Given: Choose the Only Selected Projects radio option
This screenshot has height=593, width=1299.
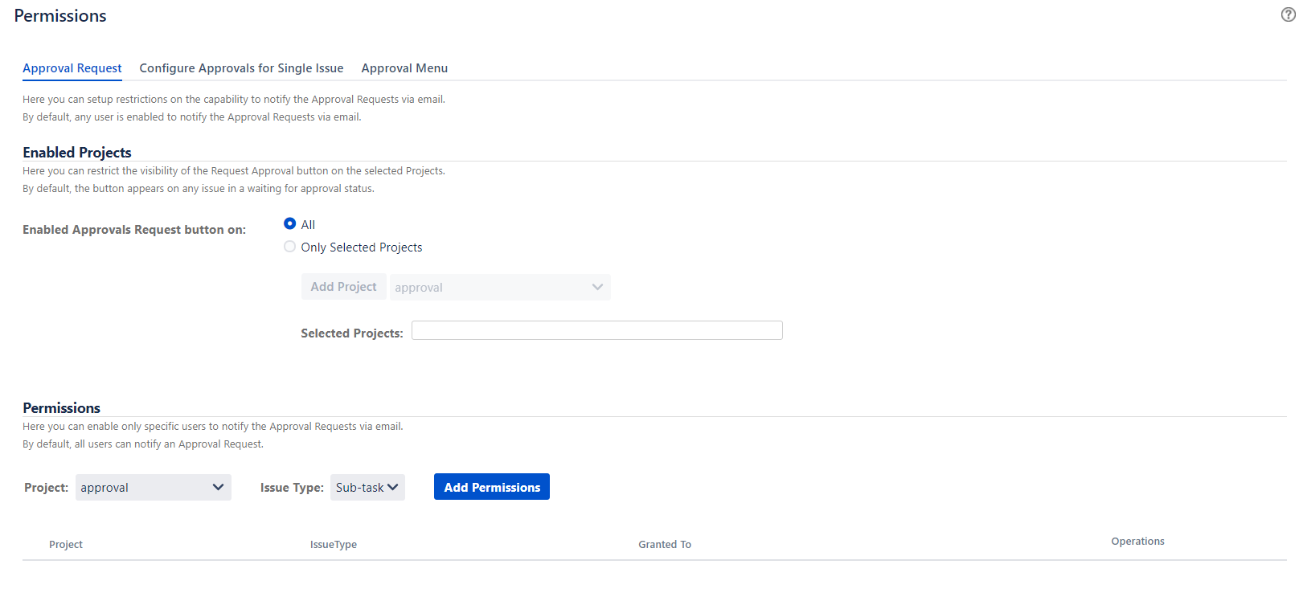Looking at the screenshot, I should (x=290, y=247).
